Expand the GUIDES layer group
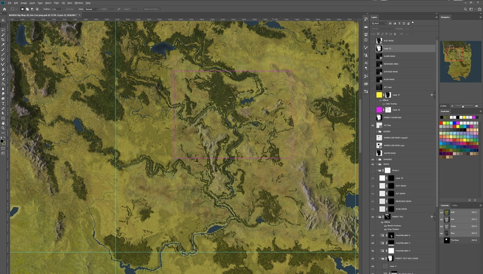483x274 pixels. pyautogui.click(x=377, y=132)
